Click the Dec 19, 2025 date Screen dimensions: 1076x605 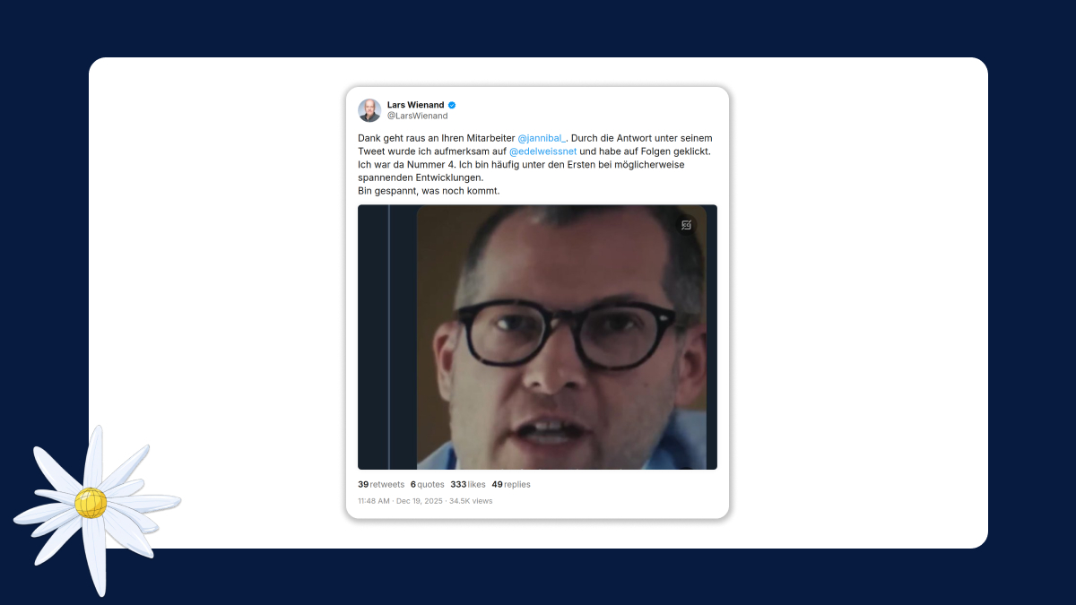420,501
